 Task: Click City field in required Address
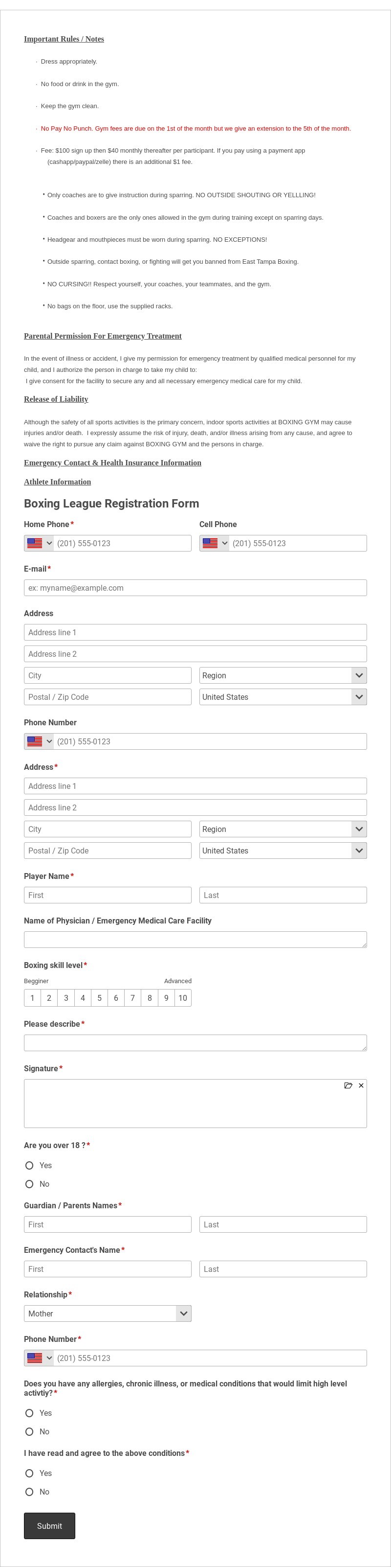[108, 829]
